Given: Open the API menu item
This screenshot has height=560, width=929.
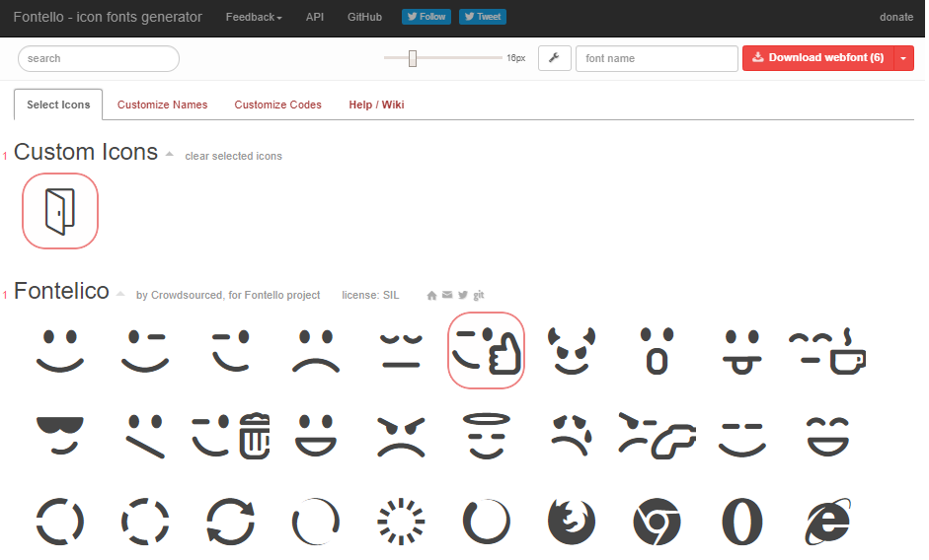Looking at the screenshot, I should pos(315,17).
